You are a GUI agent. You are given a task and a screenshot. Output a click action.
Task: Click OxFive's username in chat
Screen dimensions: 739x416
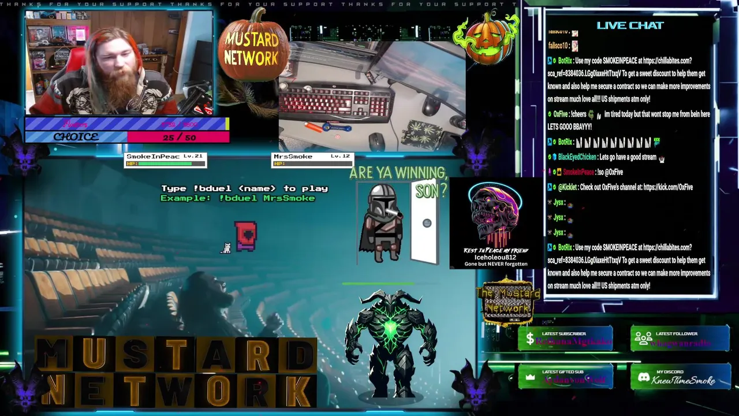pos(560,114)
